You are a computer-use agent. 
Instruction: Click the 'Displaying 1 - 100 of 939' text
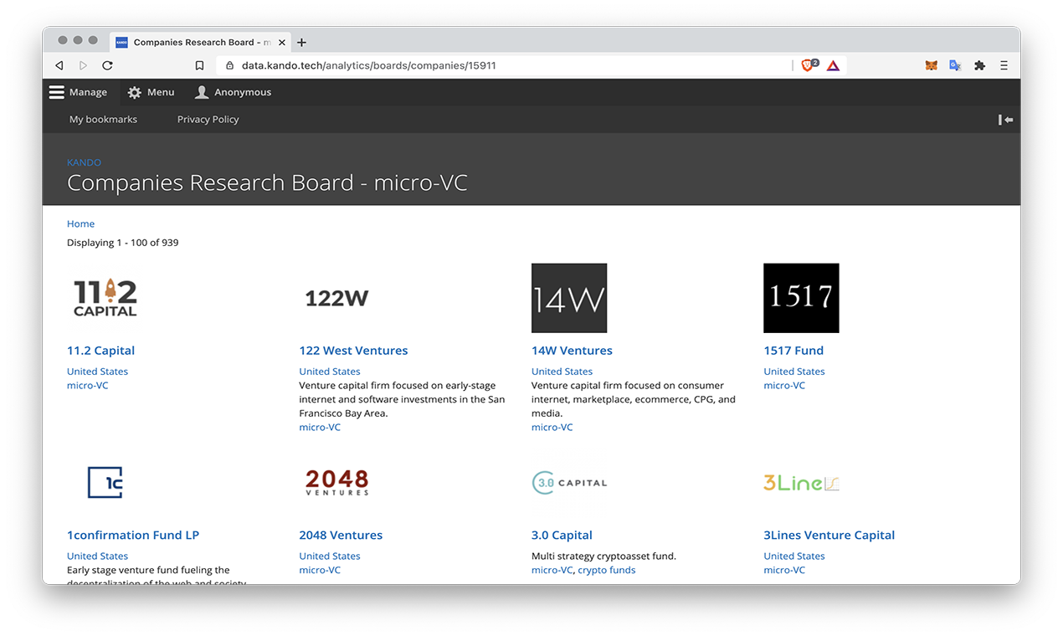123,243
